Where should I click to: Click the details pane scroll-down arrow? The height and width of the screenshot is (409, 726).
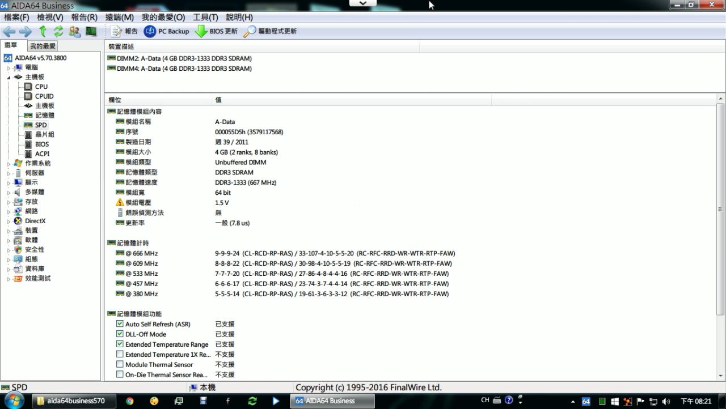coord(721,376)
